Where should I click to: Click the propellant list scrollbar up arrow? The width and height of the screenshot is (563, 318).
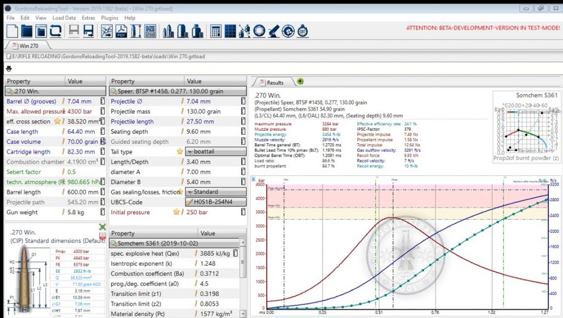tap(242, 243)
